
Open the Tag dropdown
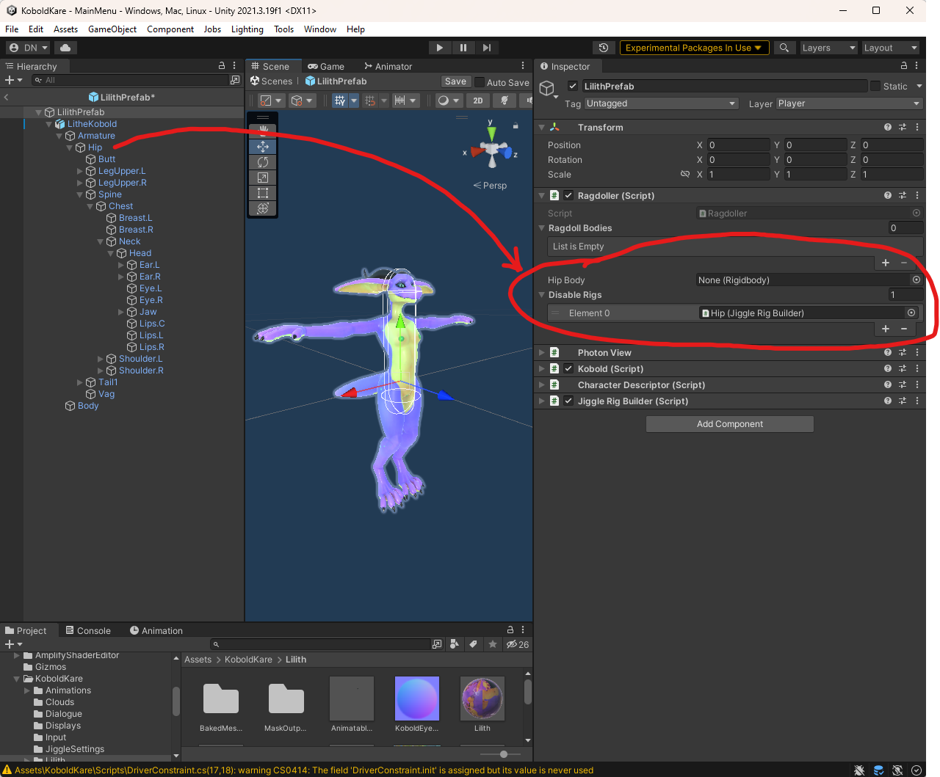pyautogui.click(x=662, y=103)
